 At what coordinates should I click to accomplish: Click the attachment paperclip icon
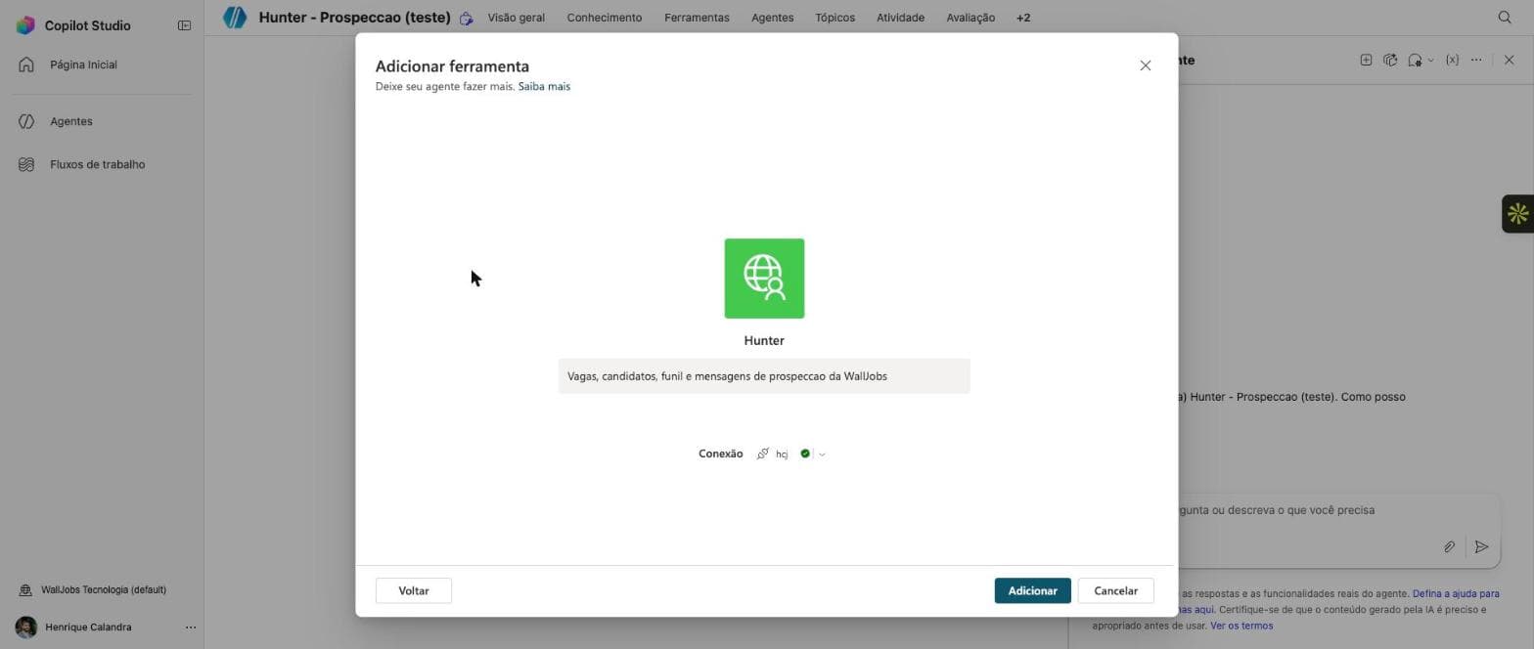click(x=1449, y=547)
